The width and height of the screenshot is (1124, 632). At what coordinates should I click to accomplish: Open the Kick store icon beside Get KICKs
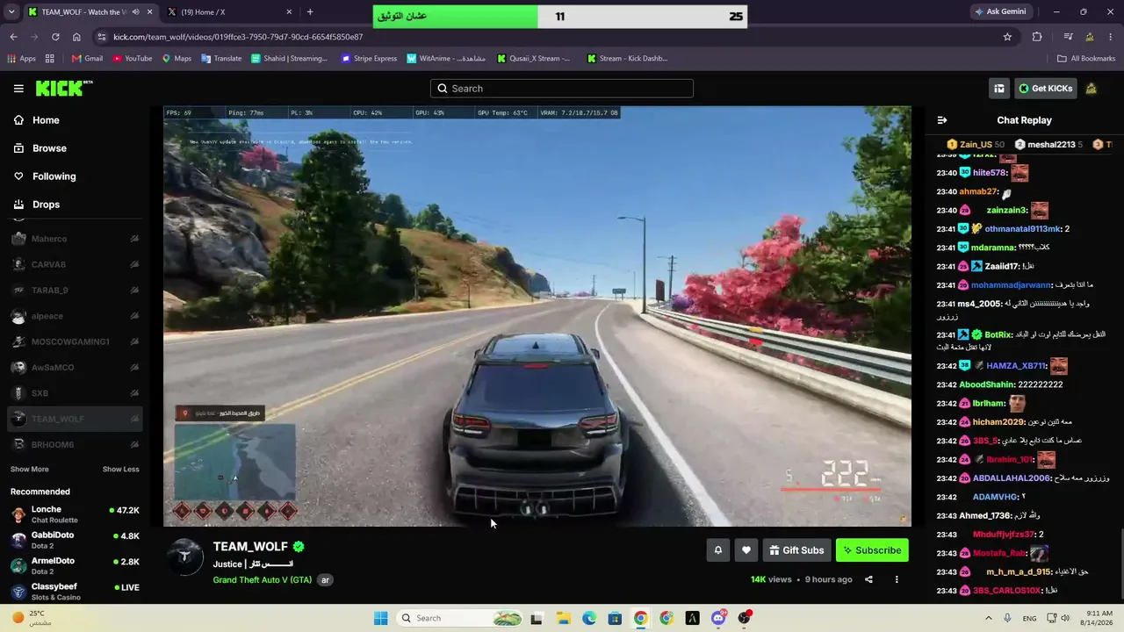999,89
